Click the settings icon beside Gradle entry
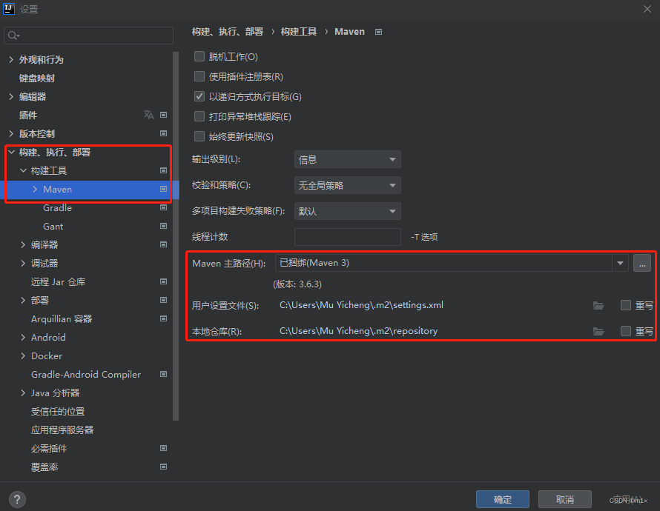This screenshot has width=660, height=511. coord(163,207)
